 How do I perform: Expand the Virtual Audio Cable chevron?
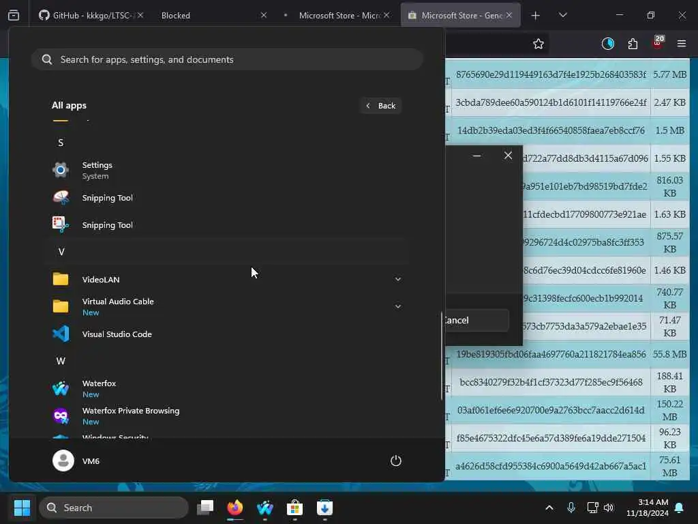click(x=398, y=306)
